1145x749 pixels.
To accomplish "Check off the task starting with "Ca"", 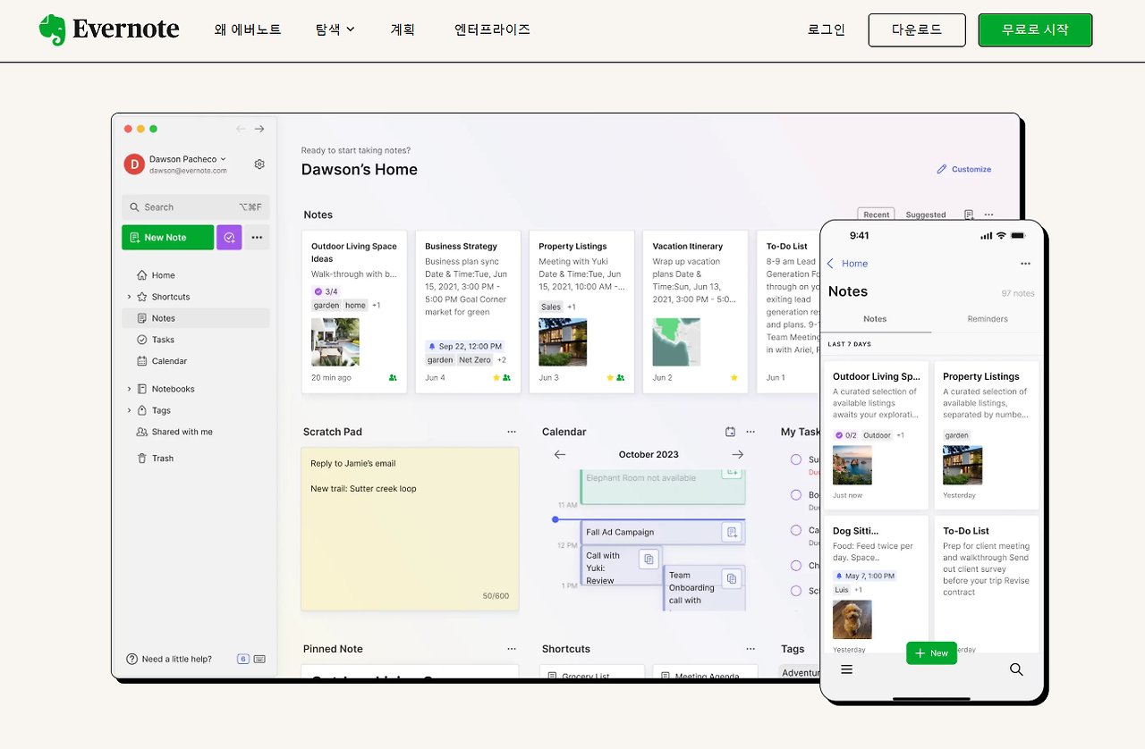I will 796,530.
